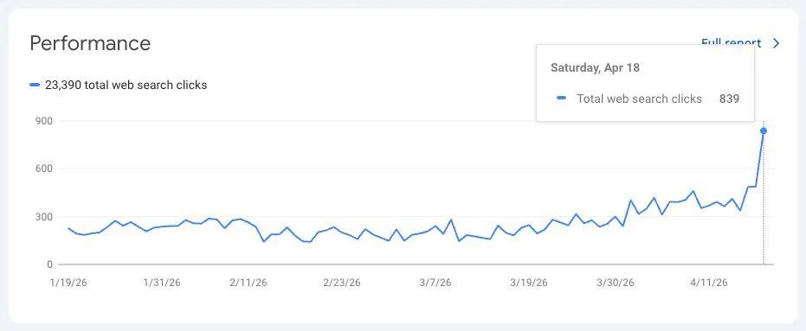
Task: Click the 3/7/26 x-axis date label
Action: pyautogui.click(x=435, y=283)
